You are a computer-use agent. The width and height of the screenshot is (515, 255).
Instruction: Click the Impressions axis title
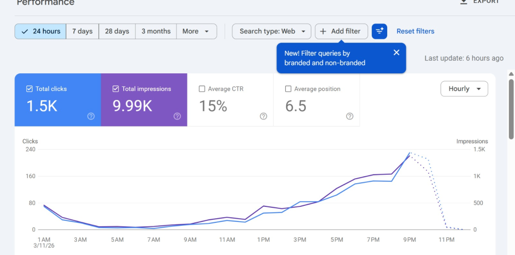coord(472,141)
